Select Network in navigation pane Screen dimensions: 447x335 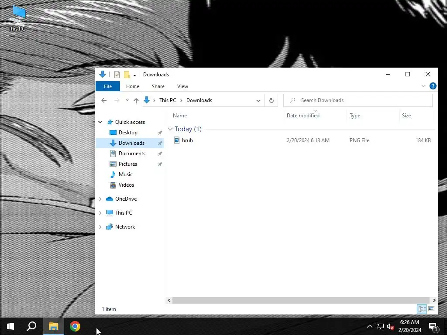tap(125, 227)
